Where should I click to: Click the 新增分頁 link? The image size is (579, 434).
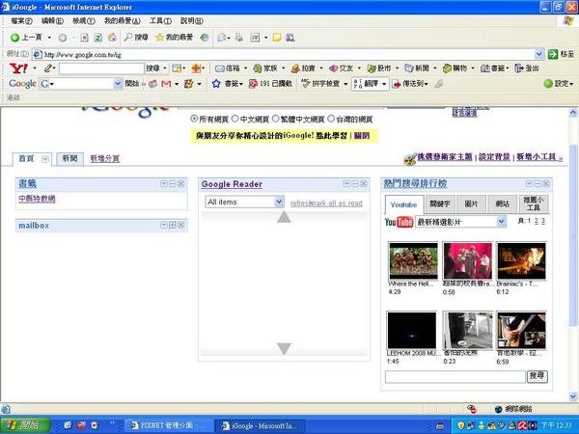(105, 159)
